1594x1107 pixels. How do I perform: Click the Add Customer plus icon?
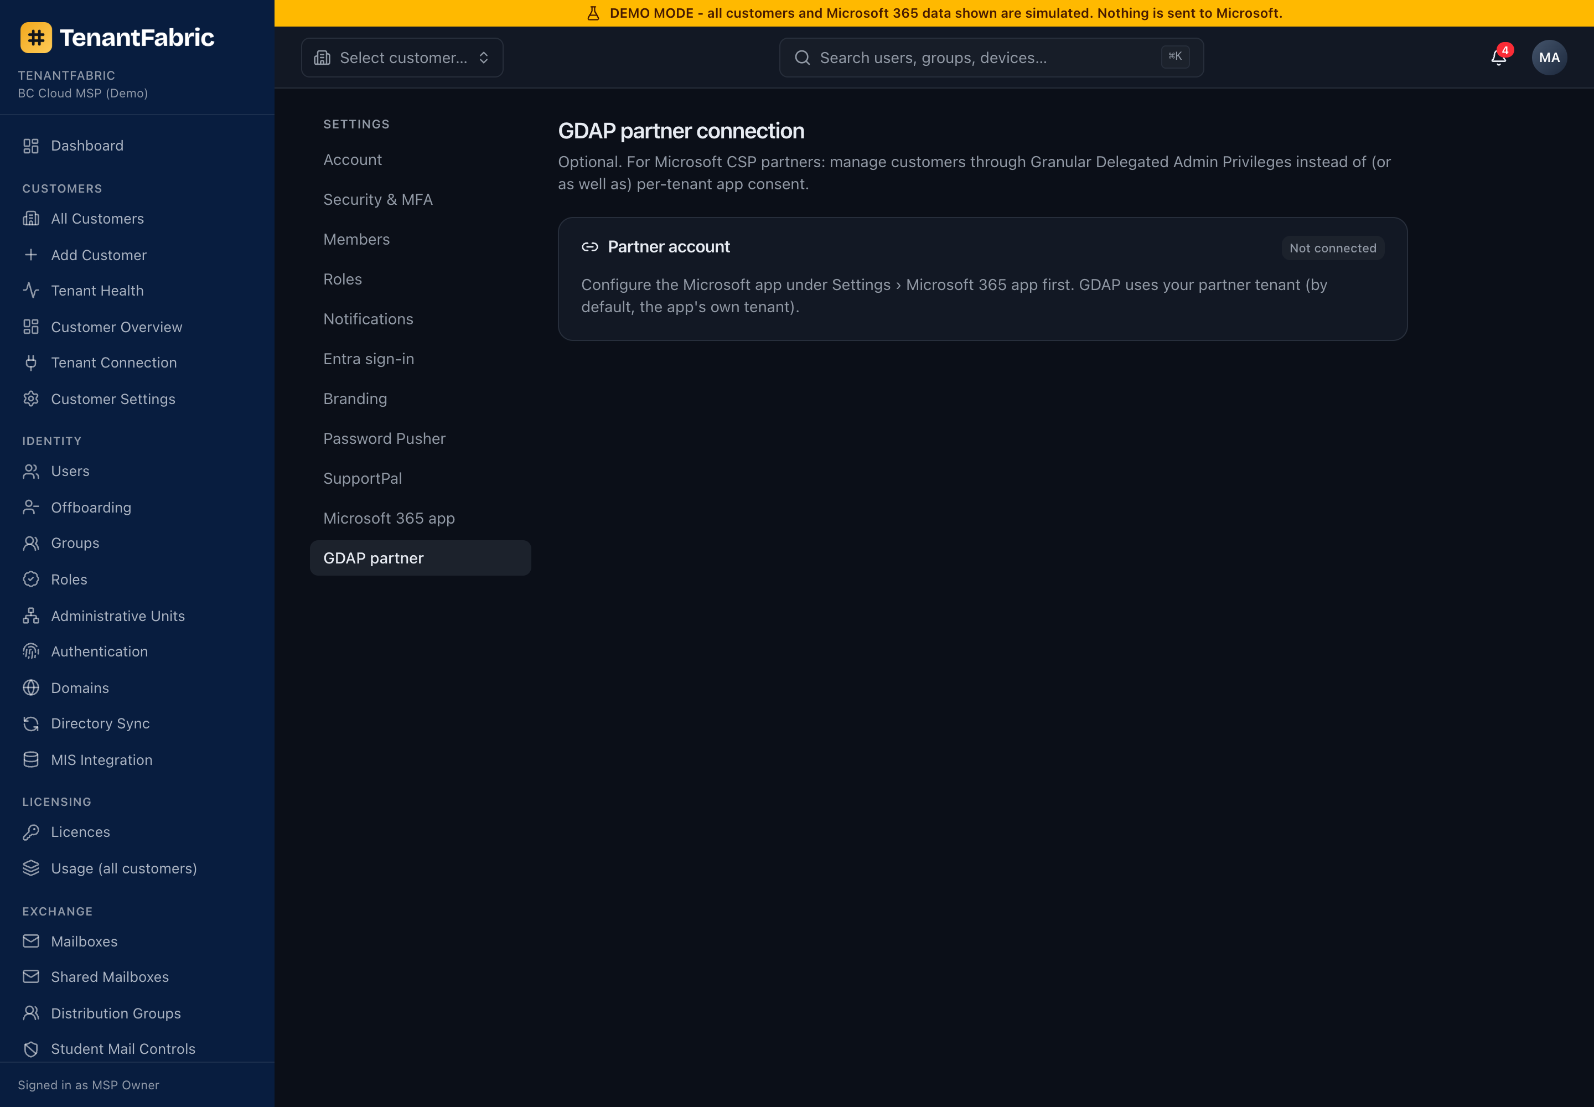pos(30,255)
